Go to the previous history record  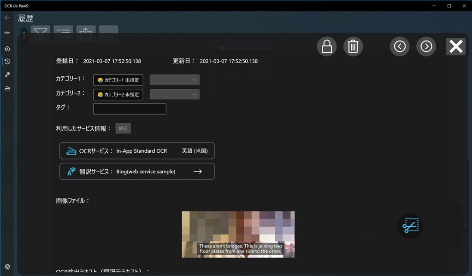click(400, 46)
